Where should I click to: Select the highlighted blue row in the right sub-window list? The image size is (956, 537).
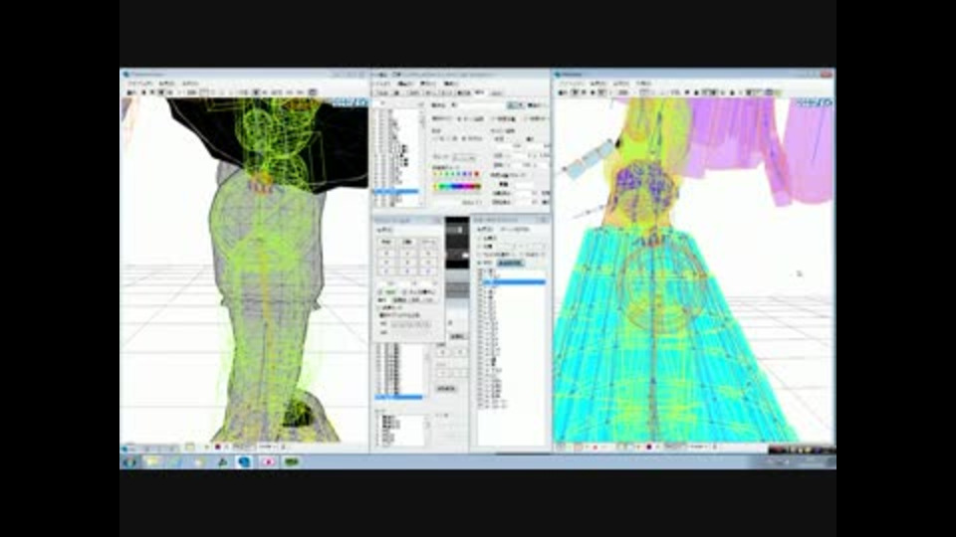[x=514, y=281]
